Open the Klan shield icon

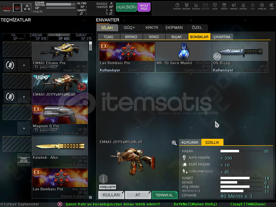click(215, 6)
